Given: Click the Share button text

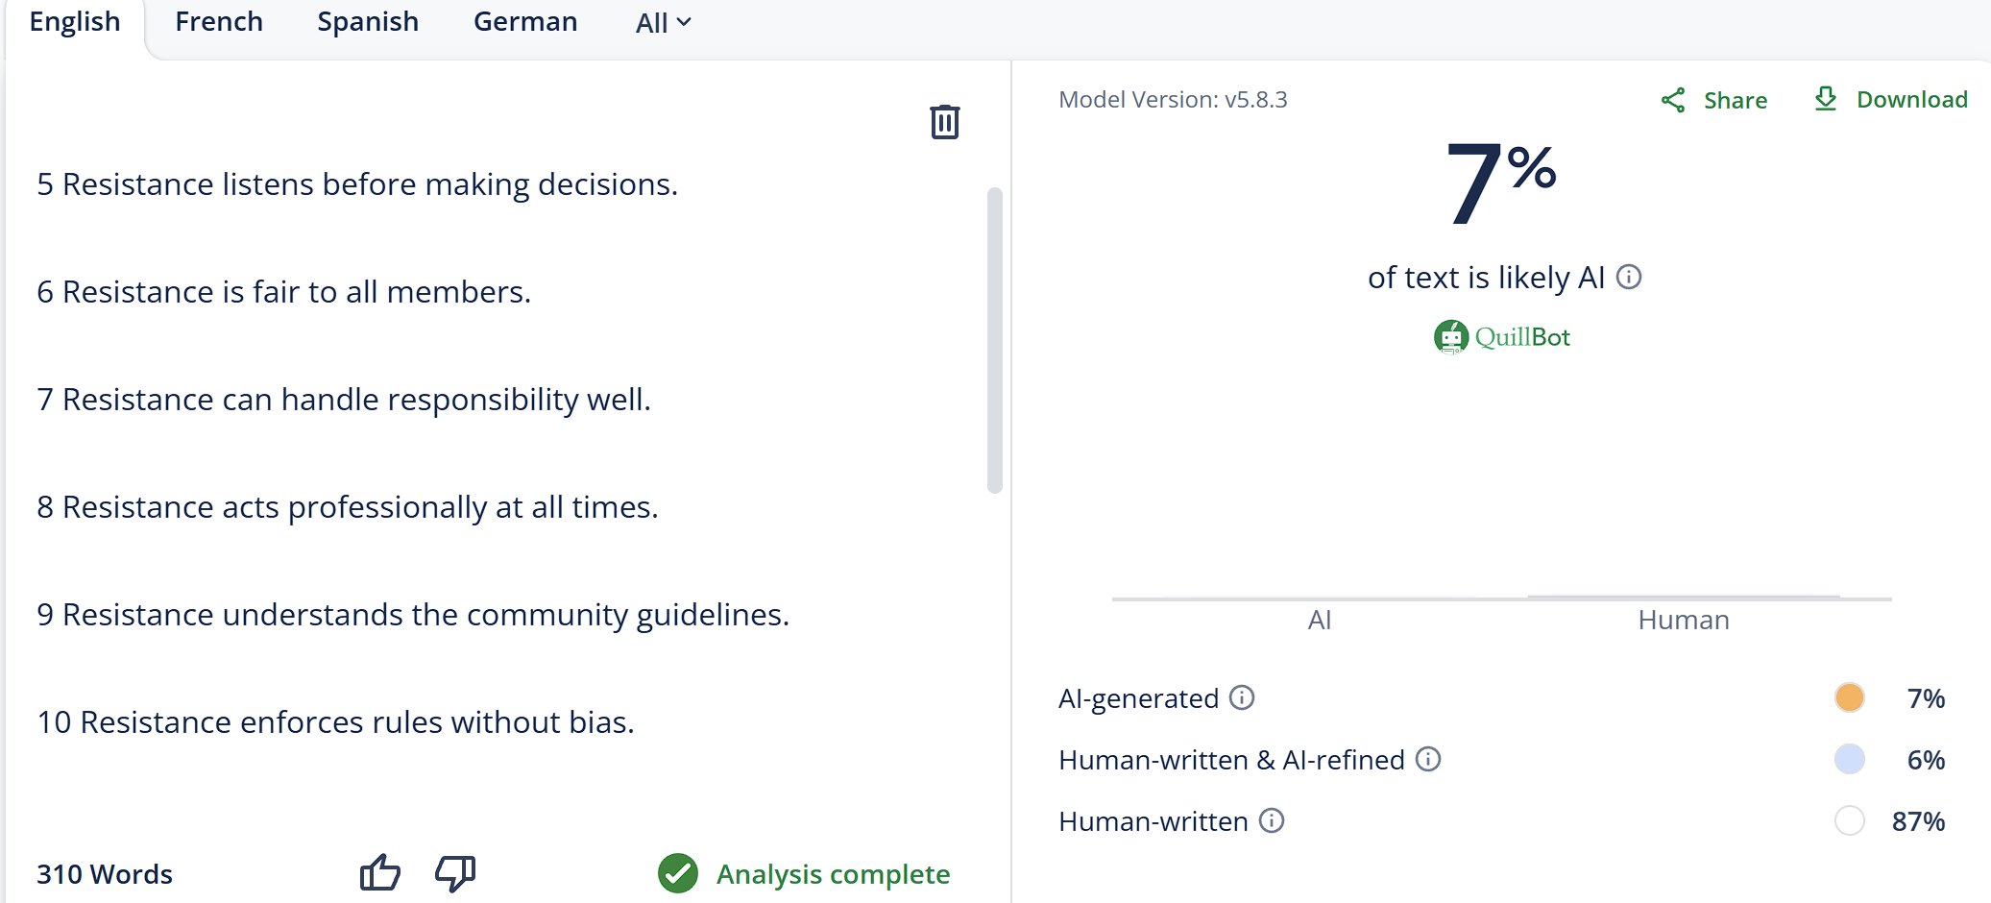Looking at the screenshot, I should 1735,100.
